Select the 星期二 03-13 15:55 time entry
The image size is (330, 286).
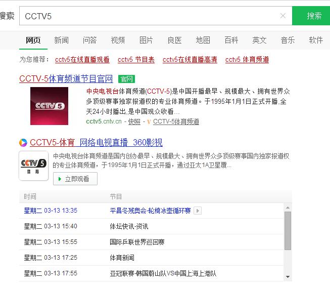(x=51, y=242)
